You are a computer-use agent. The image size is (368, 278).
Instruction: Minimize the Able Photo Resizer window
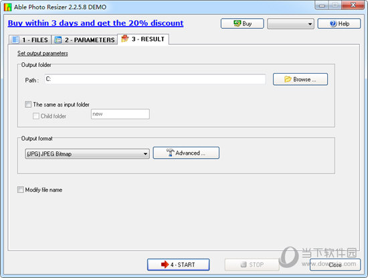322,5
